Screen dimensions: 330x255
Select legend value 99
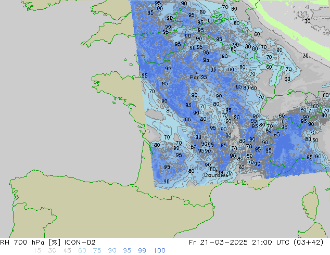click(x=142, y=251)
